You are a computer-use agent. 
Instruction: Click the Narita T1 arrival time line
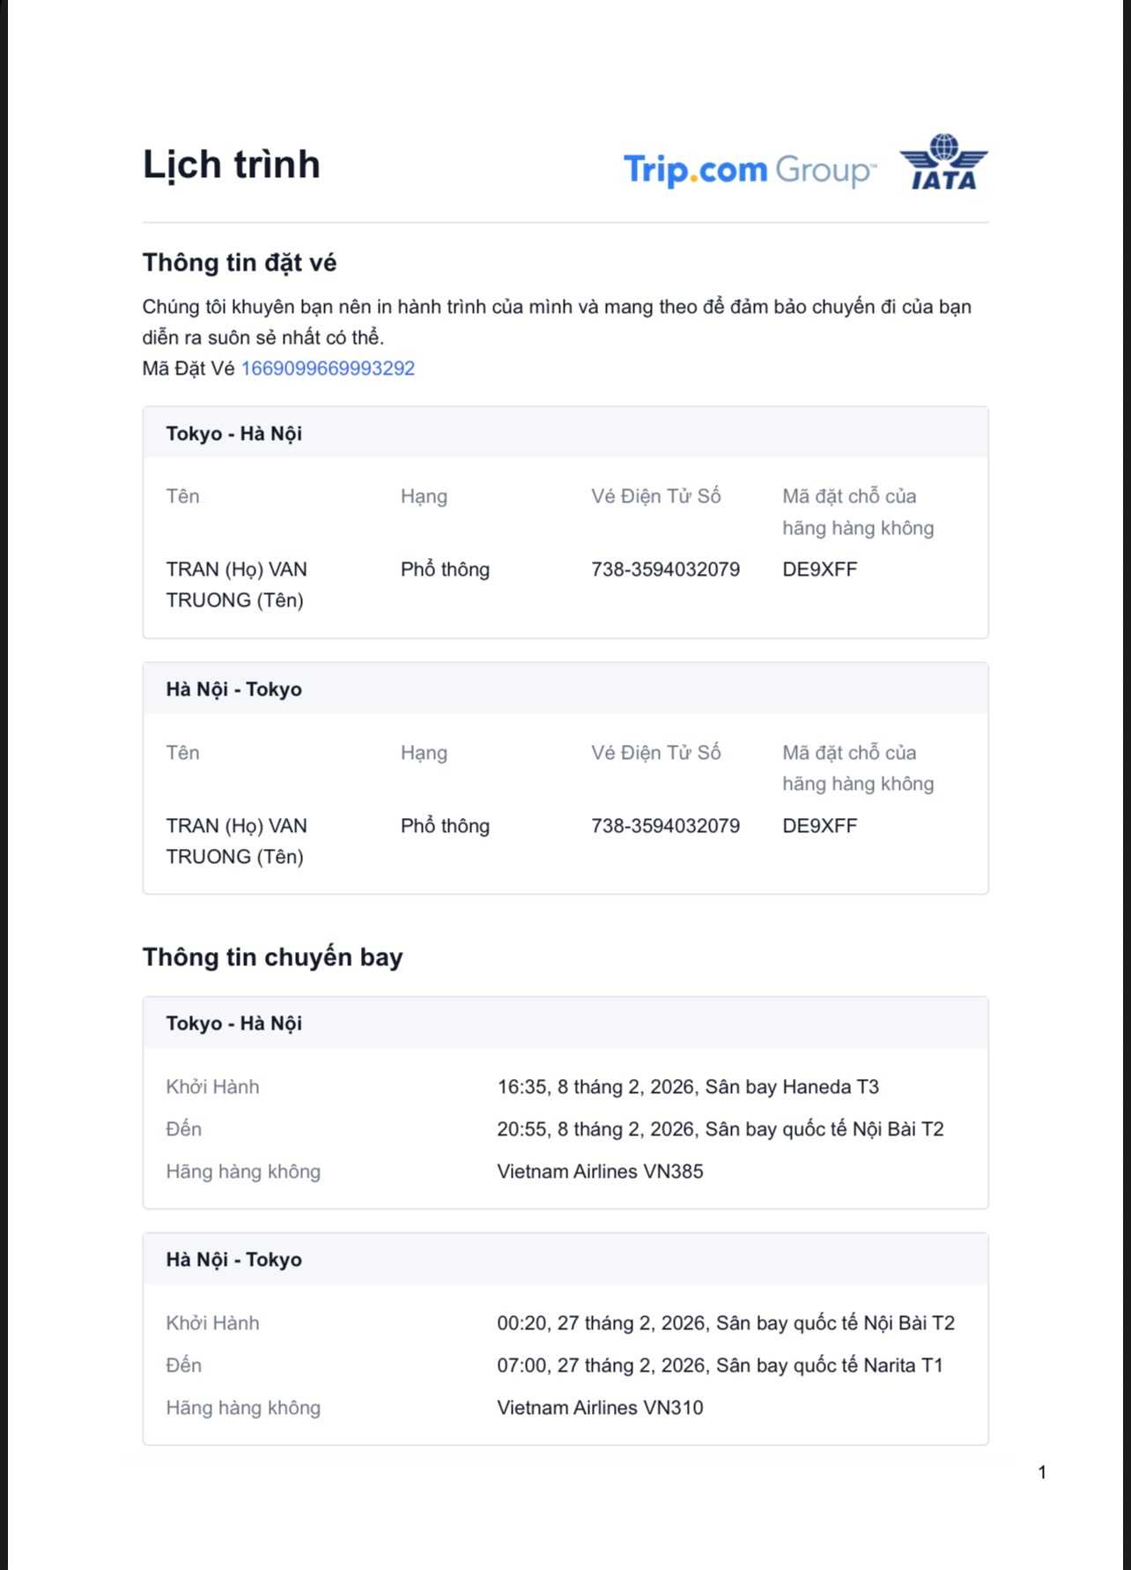720,1365
